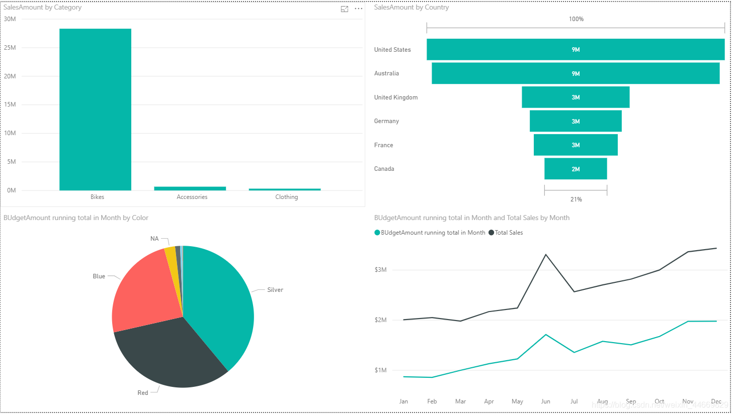Click the Clothing axis label
The height and width of the screenshot is (414, 733).
pos(286,197)
